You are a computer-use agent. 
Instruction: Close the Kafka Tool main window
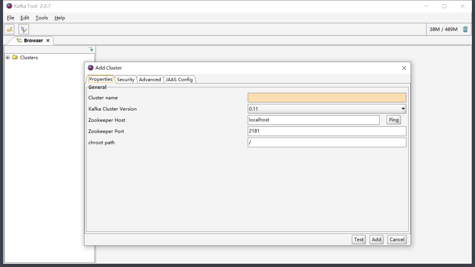(463, 6)
